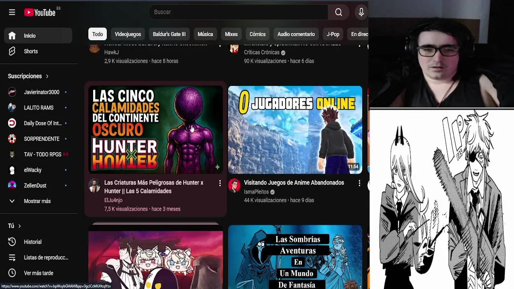
Task: Open Las Criaturas Más Peligrosas video title
Action: pyautogui.click(x=154, y=187)
